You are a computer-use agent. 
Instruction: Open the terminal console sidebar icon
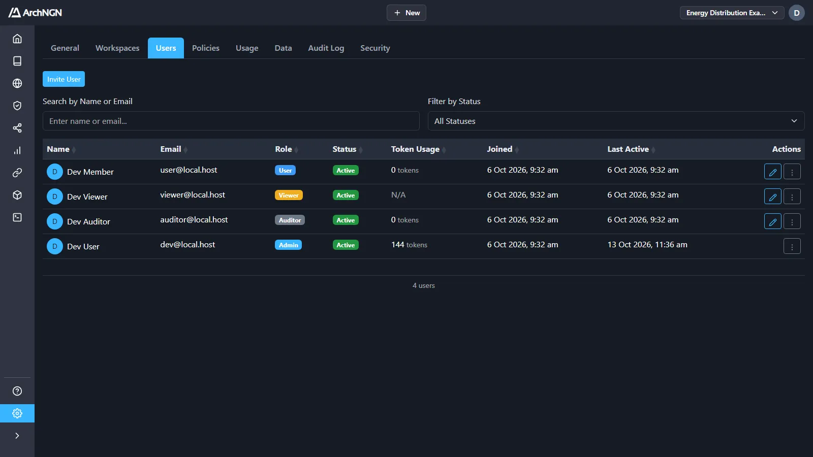pyautogui.click(x=17, y=217)
